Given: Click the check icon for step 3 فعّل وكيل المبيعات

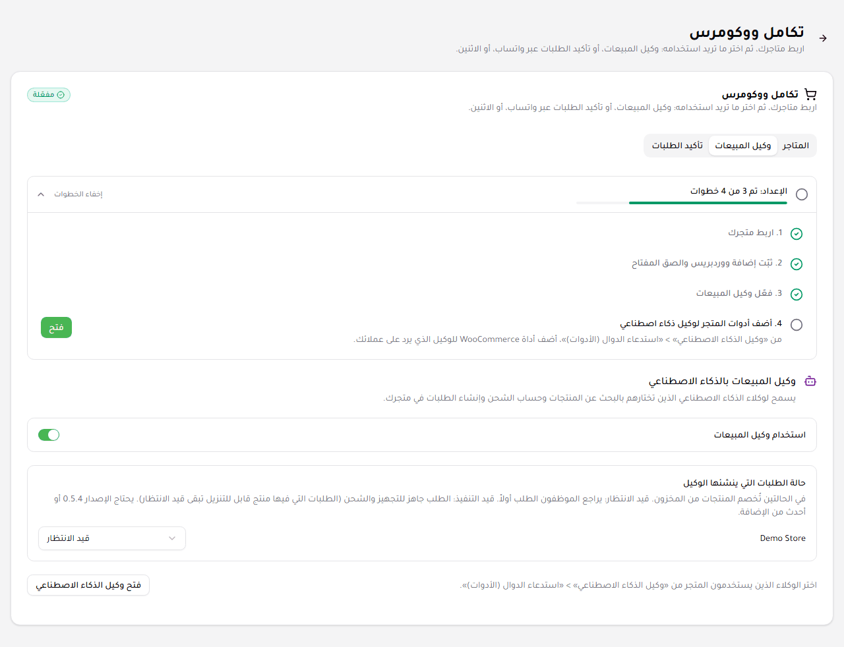Looking at the screenshot, I should tap(797, 295).
